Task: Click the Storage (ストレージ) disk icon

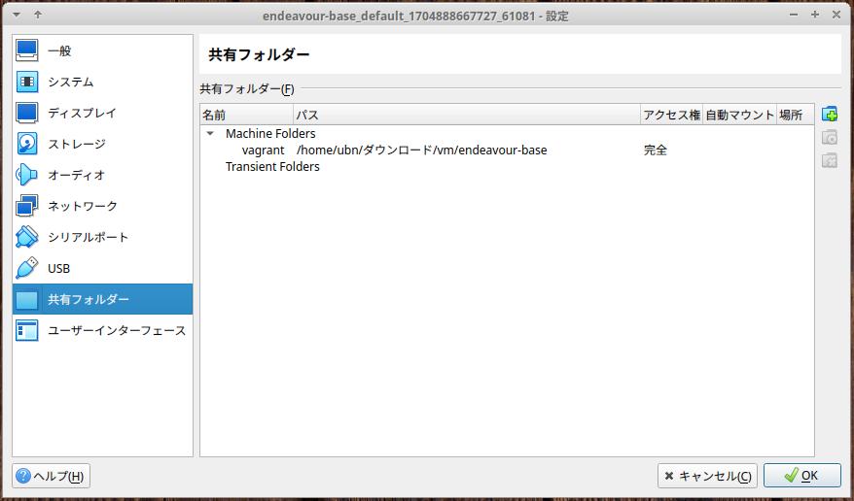Action: tap(26, 144)
